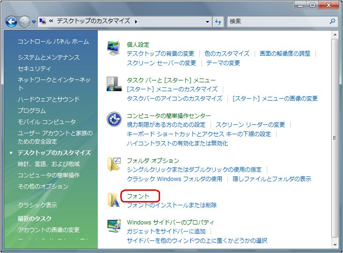
Task: Click the magnifier search icon
Action: [332, 21]
